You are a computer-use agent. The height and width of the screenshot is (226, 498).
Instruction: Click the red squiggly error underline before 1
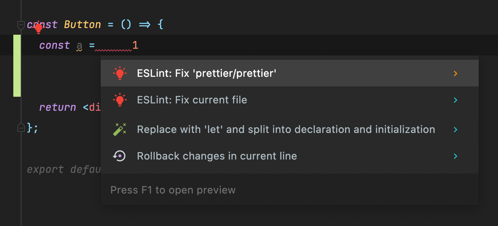point(113,49)
